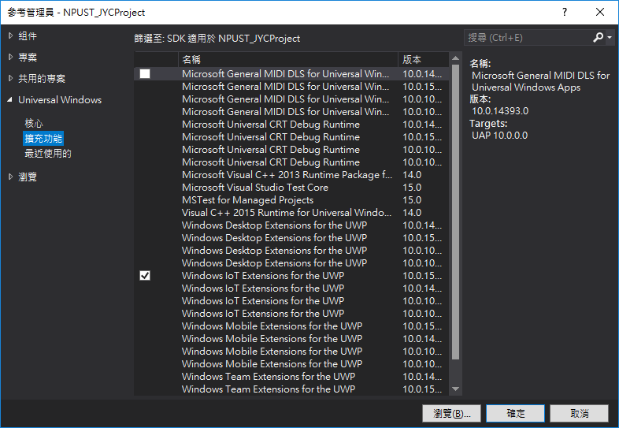Sort by the 版本 column header
Viewport: 619px width, 428px height.
(423, 60)
